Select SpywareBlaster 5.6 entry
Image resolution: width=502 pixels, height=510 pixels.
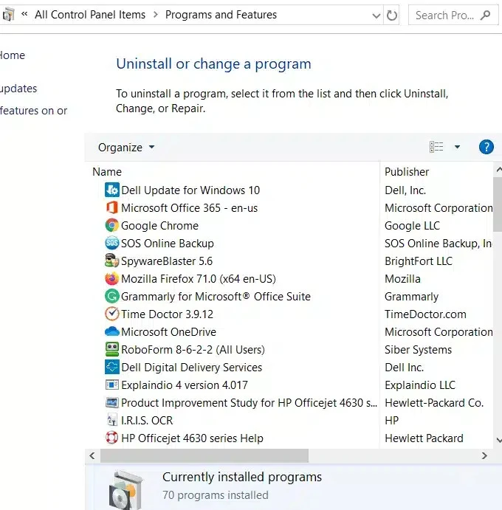[167, 261]
